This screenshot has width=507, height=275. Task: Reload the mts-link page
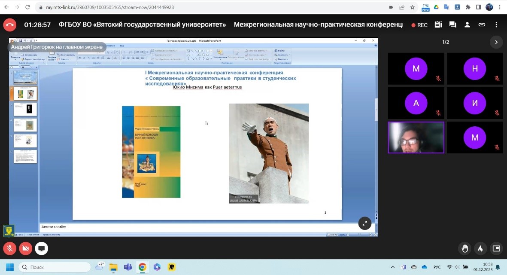click(28, 7)
